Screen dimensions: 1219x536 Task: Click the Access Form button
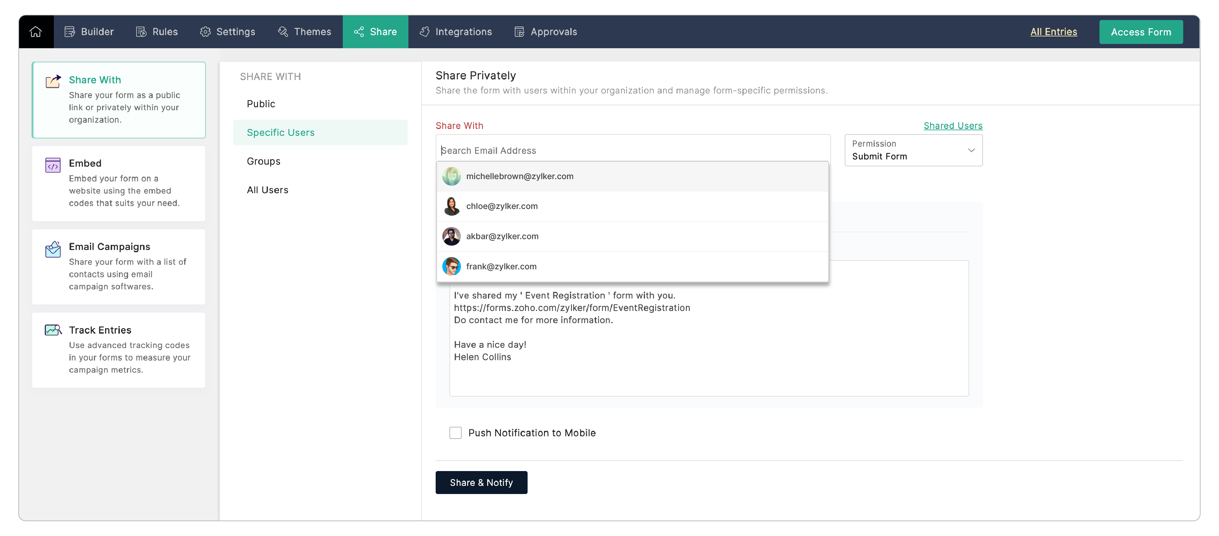coord(1141,32)
